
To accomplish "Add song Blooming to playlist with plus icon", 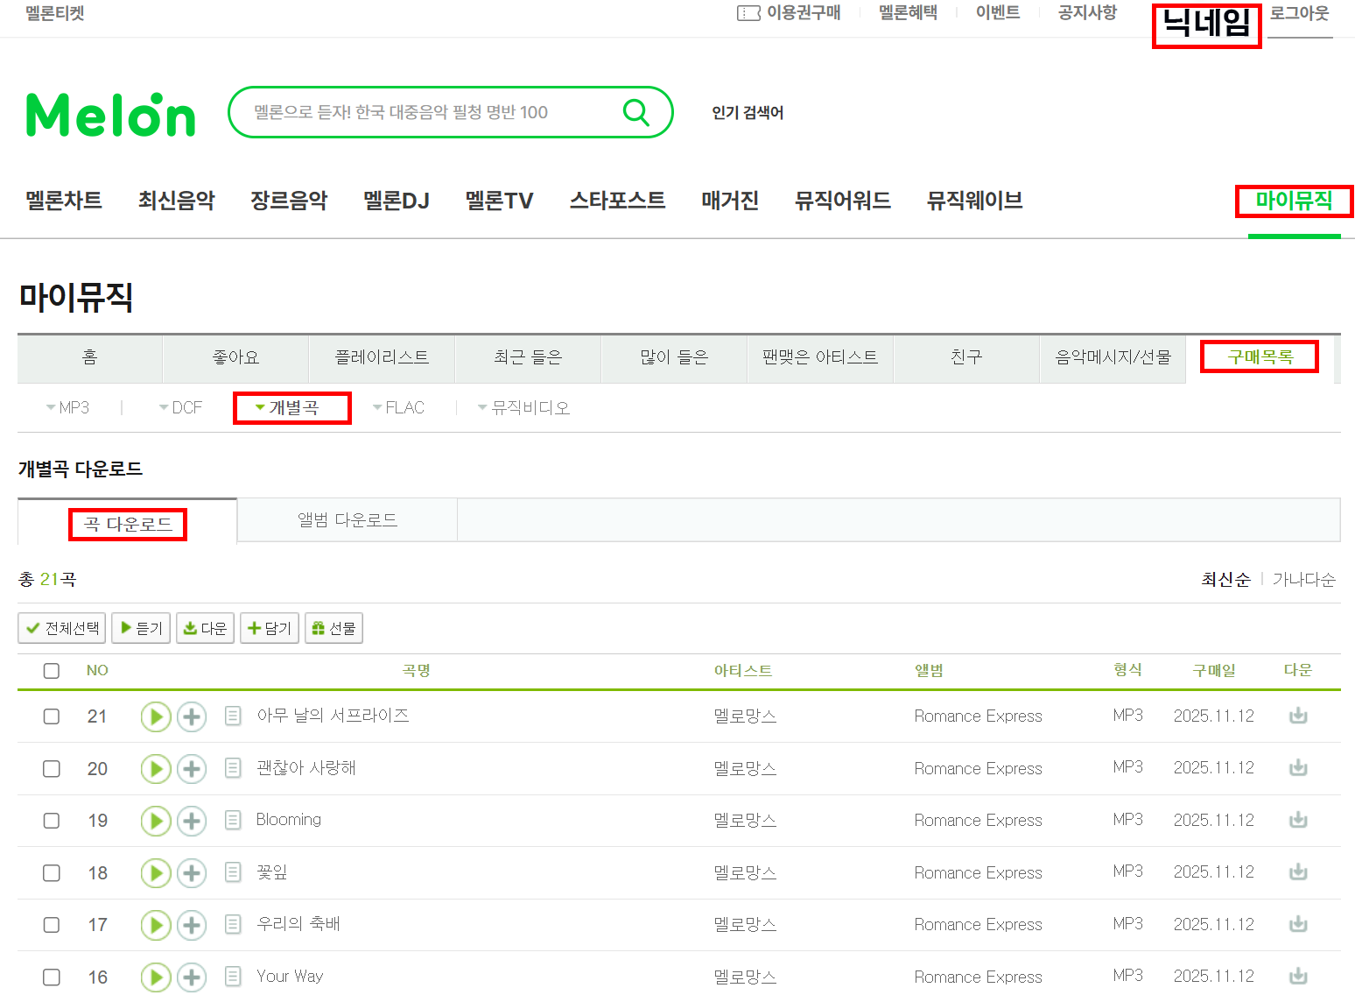I will pyautogui.click(x=192, y=821).
